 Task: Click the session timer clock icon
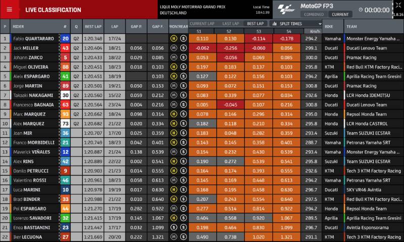tap(361, 10)
